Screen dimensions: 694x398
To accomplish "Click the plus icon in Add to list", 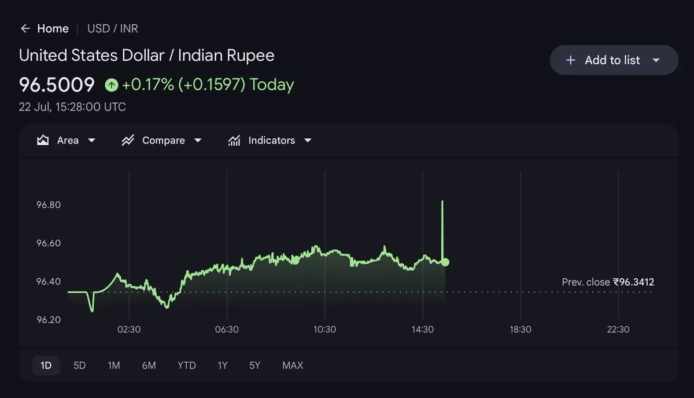I will coord(570,60).
